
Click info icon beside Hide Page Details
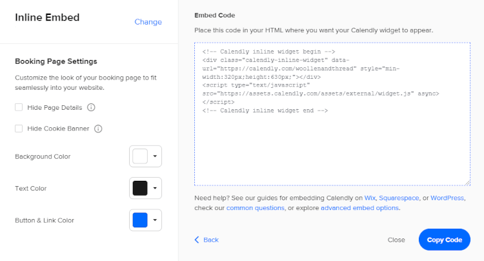click(91, 107)
